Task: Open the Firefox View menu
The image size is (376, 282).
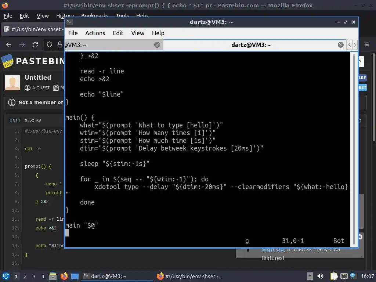Action: pyautogui.click(x=43, y=16)
